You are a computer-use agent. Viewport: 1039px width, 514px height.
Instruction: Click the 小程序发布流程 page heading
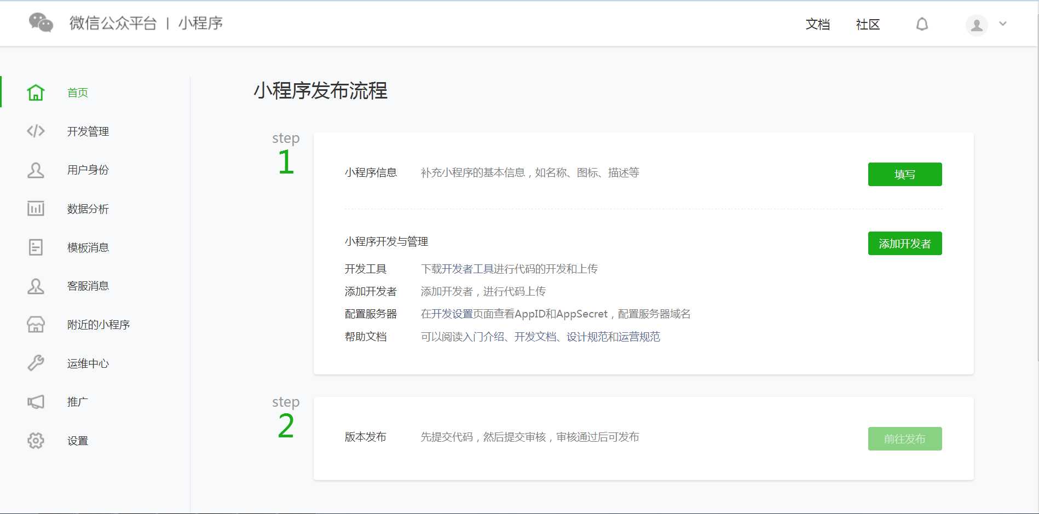click(x=320, y=90)
